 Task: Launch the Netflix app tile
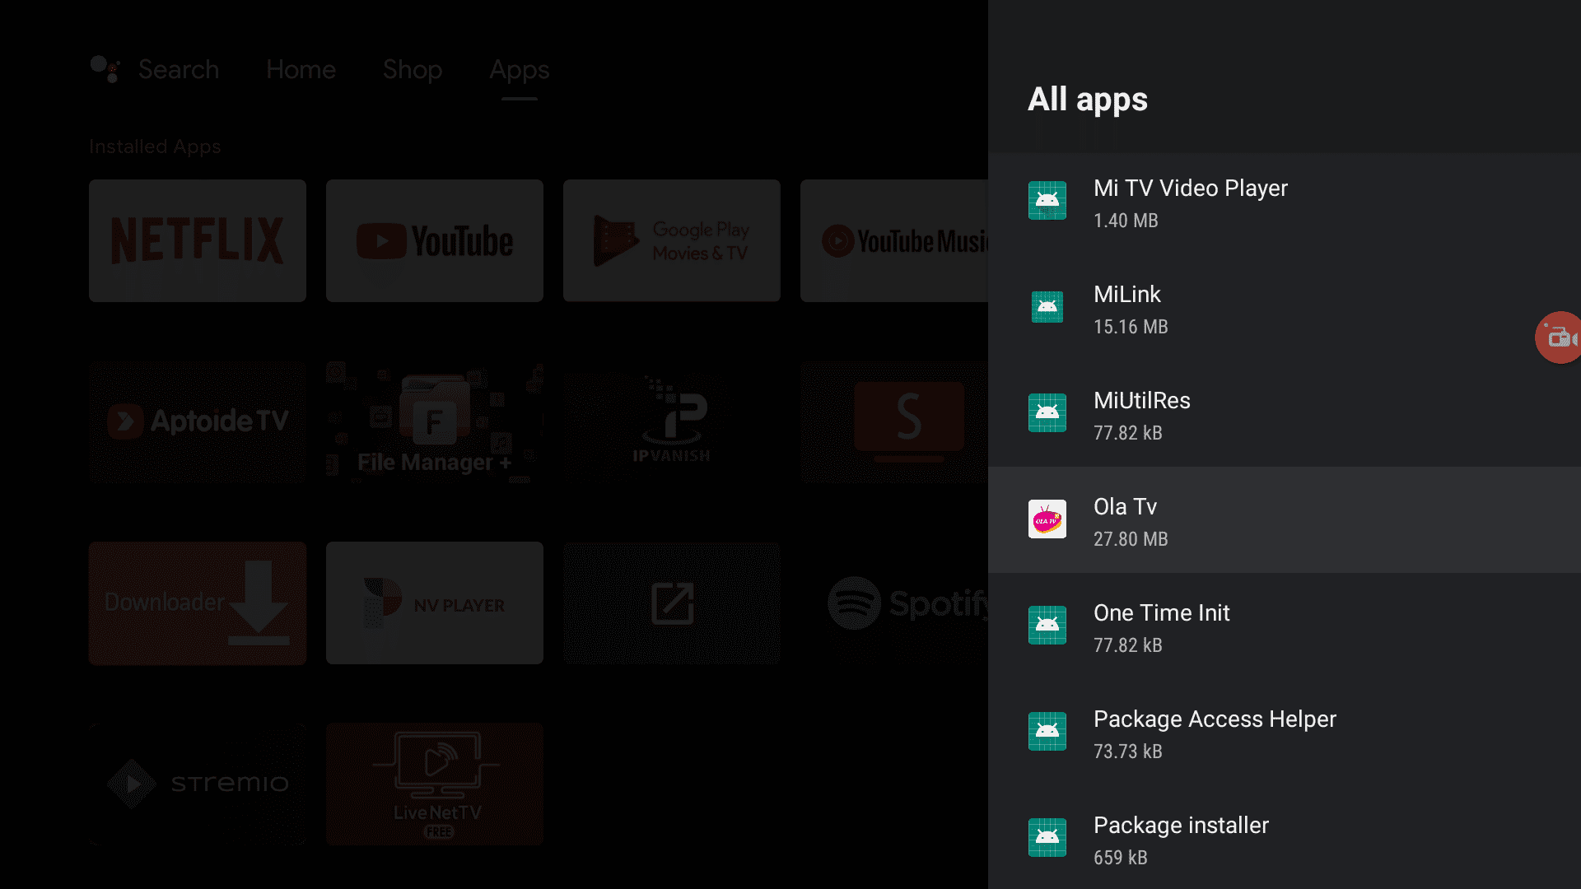pos(198,240)
